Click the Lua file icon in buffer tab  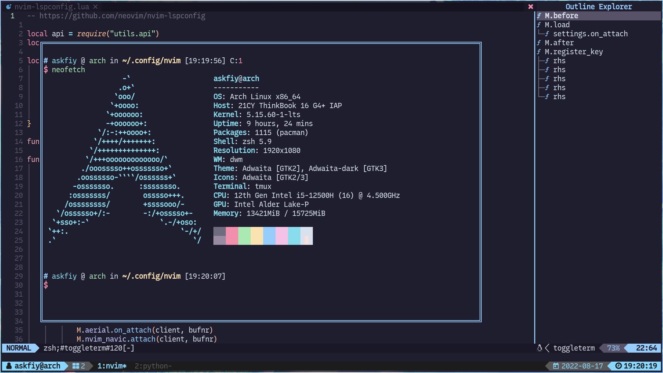coord(9,7)
